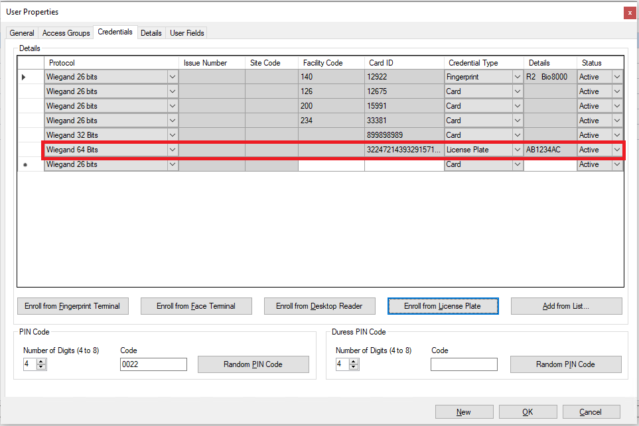This screenshot has height=426, width=639.
Task: Increase the Duress PIN number of digits
Action: [353, 361]
